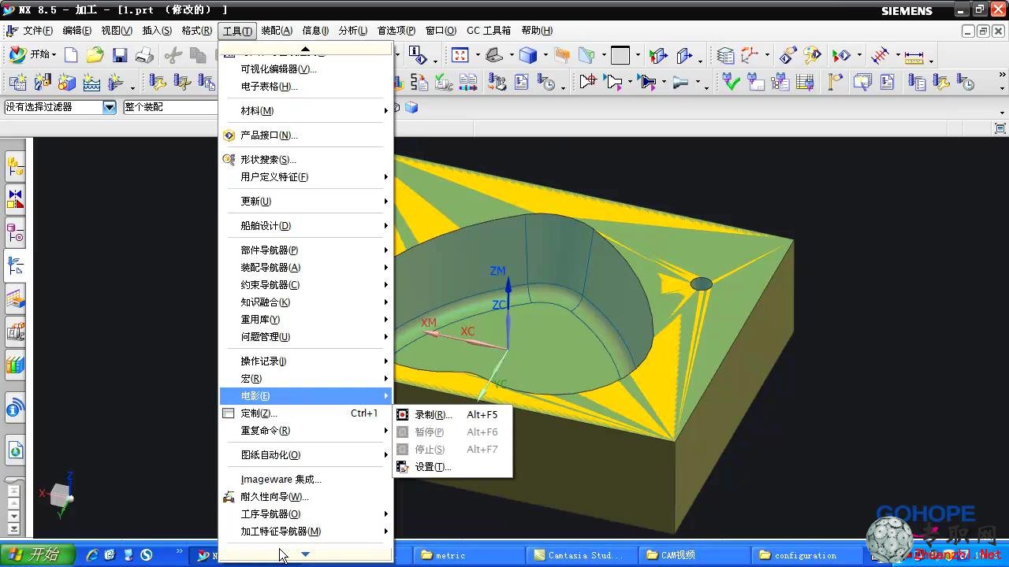The image size is (1009, 567).
Task: Click the New file icon
Action: point(71,55)
